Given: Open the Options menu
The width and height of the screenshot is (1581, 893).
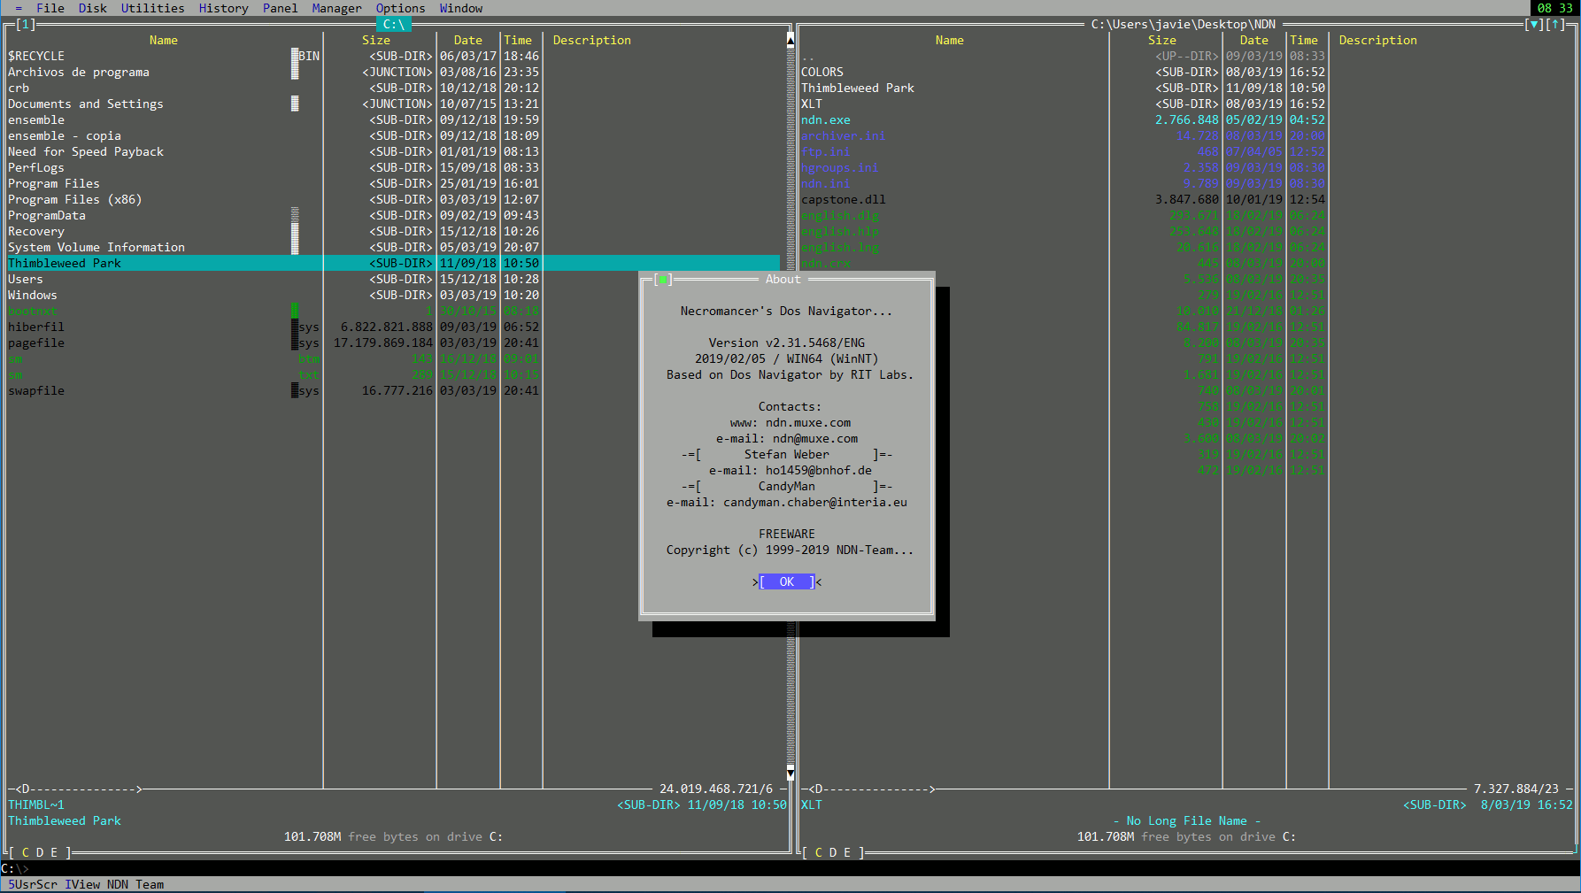Looking at the screenshot, I should [x=401, y=8].
